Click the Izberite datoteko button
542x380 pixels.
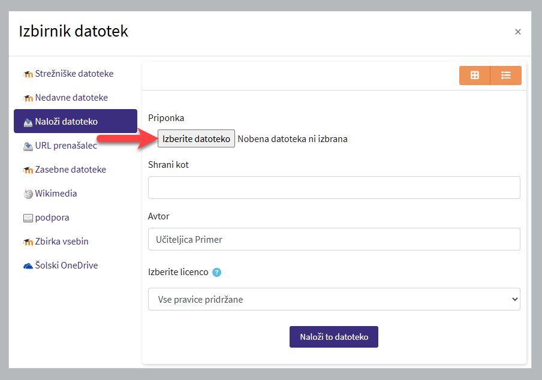(196, 138)
